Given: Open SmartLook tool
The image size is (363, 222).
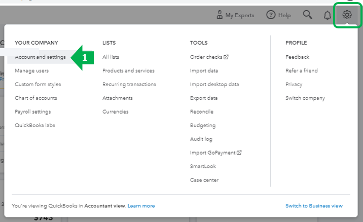Looking at the screenshot, I should tap(203, 166).
